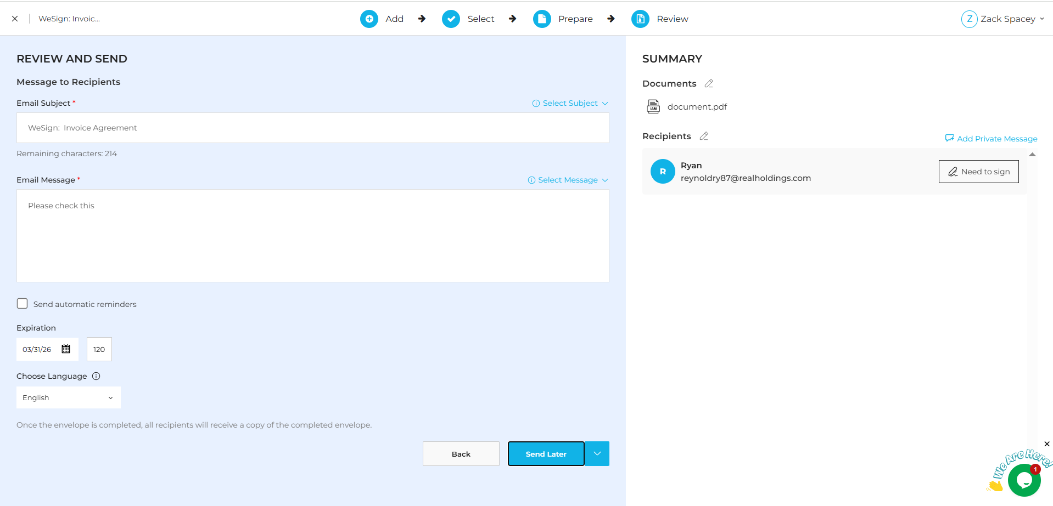Click the Choose Language info icon
This screenshot has width=1053, height=506.
tap(96, 376)
